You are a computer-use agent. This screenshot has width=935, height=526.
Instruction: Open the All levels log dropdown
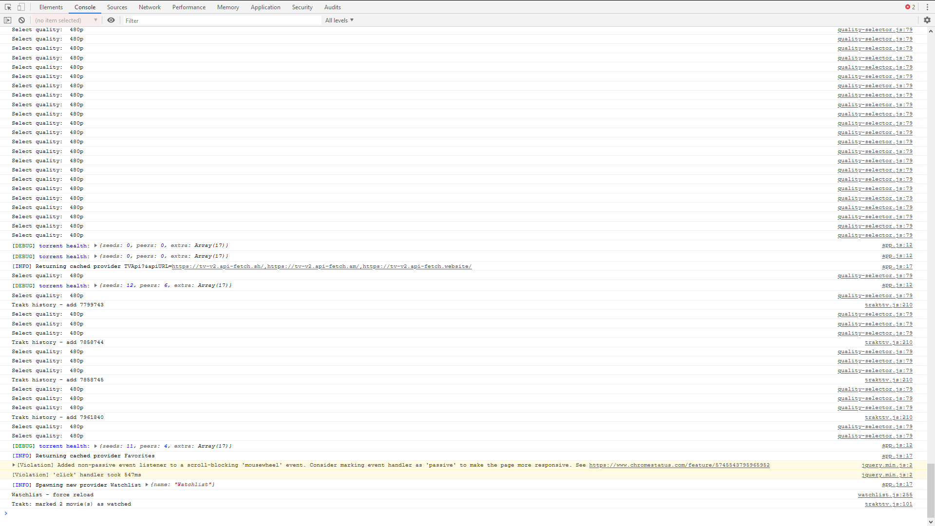[x=339, y=20]
